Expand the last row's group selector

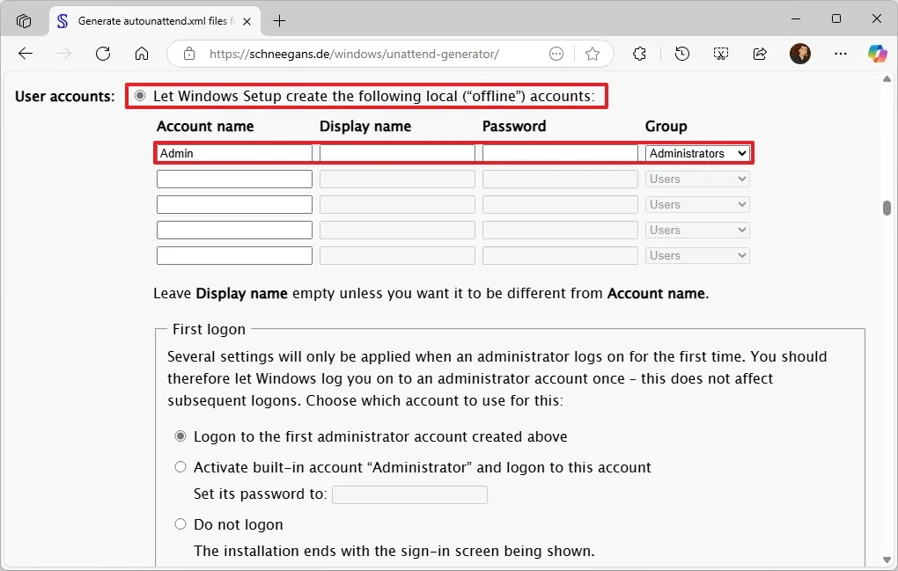click(x=696, y=255)
